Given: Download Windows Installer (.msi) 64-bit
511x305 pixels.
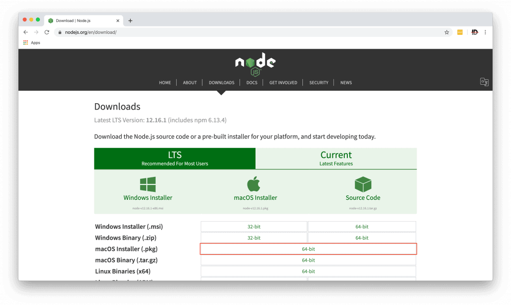Looking at the screenshot, I should (x=362, y=227).
